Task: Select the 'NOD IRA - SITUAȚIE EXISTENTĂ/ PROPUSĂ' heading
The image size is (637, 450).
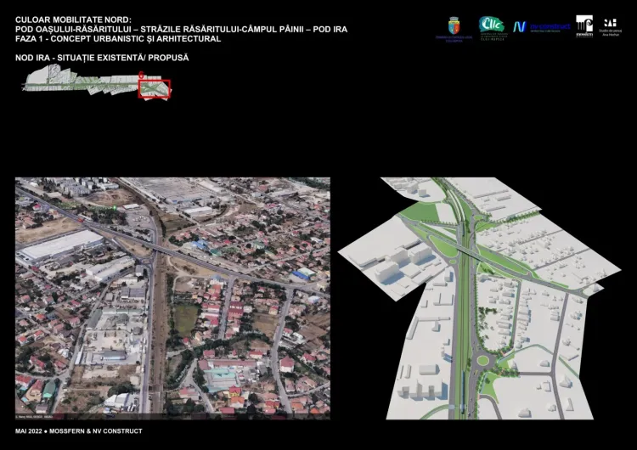Action: point(102,58)
